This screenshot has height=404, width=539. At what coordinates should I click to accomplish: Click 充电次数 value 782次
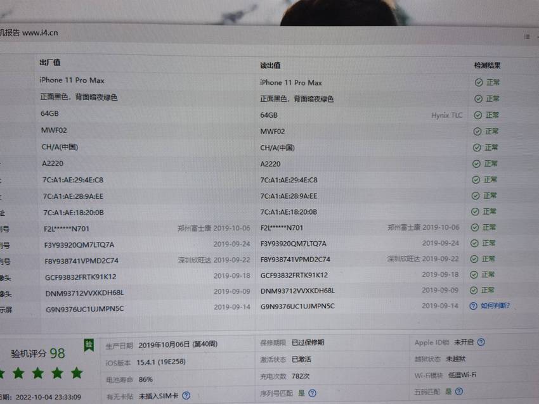[x=301, y=376]
